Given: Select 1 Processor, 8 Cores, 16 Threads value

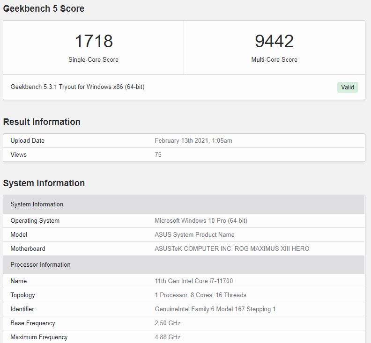Looking at the screenshot, I should pyautogui.click(x=200, y=295).
